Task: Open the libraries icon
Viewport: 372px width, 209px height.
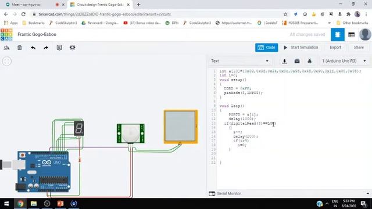Action: coord(297,61)
